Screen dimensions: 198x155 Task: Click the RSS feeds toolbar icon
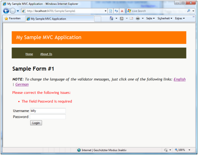(122, 19)
